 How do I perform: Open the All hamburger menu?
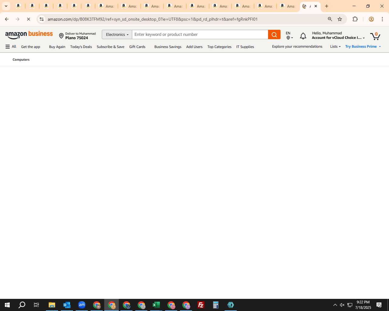pos(11,46)
